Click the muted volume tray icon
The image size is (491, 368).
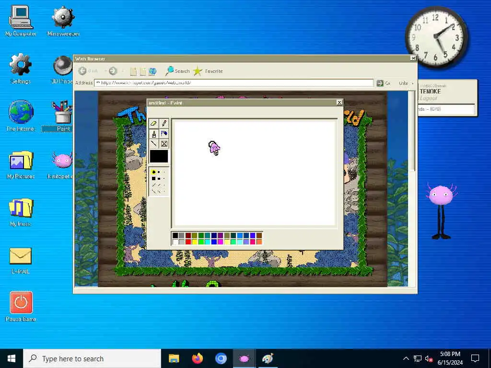pos(429,358)
